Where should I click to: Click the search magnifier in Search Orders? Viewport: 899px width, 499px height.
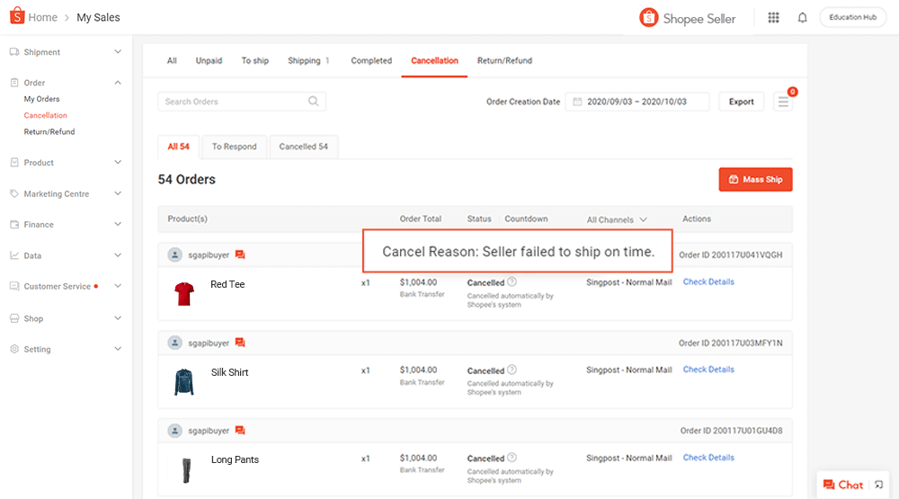pyautogui.click(x=314, y=102)
